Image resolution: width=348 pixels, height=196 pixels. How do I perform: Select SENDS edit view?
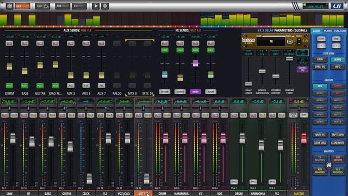pos(338,59)
